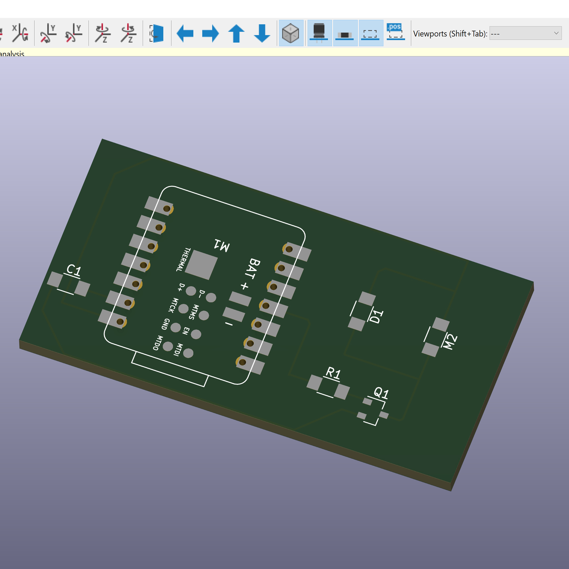This screenshot has width=569, height=569.
Task: Click the D+ test pad label
Action: click(x=181, y=287)
